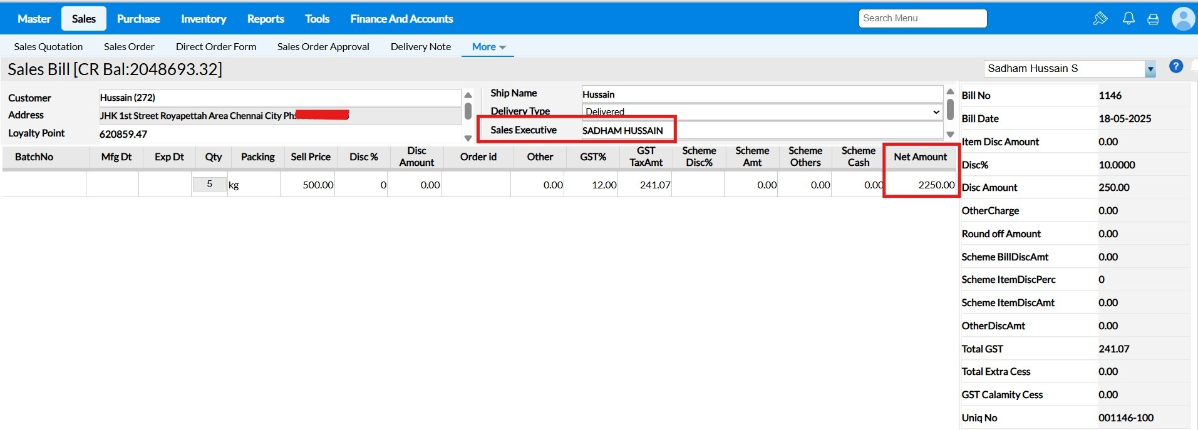The image size is (1198, 430).
Task: Click the BatchNo column header
Action: click(x=34, y=156)
